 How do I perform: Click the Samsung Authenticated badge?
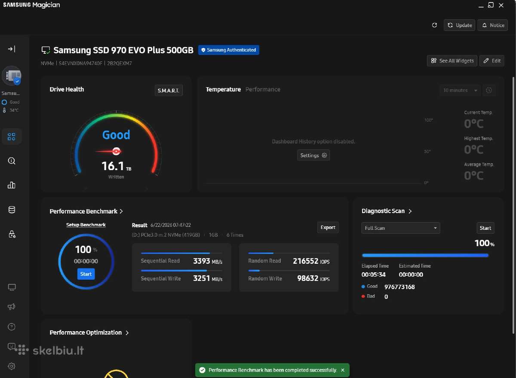tap(229, 50)
